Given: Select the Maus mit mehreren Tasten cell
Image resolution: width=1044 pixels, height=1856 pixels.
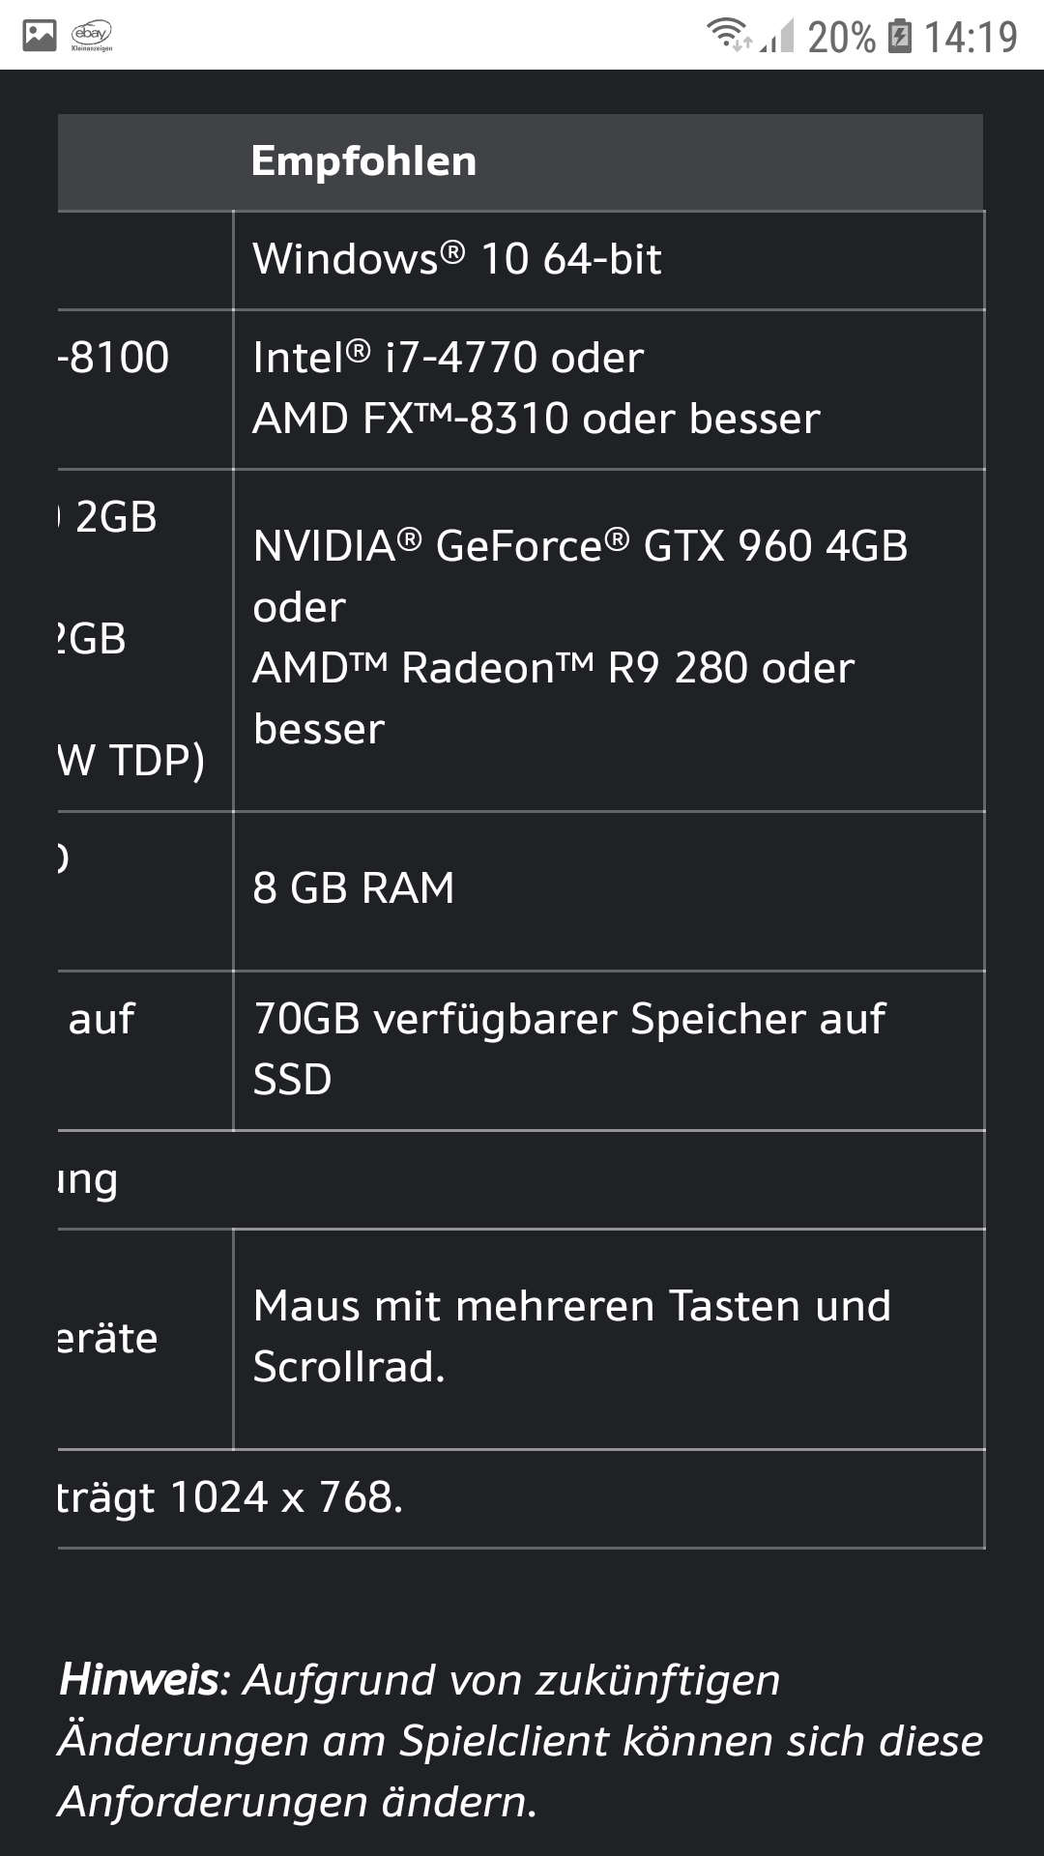Looking at the screenshot, I should pyautogui.click(x=609, y=1339).
